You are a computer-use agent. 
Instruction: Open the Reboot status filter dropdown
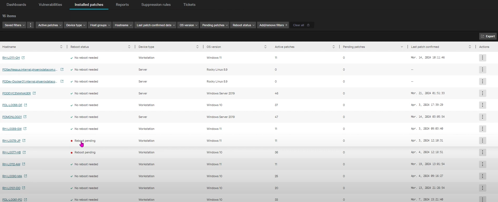click(x=243, y=25)
